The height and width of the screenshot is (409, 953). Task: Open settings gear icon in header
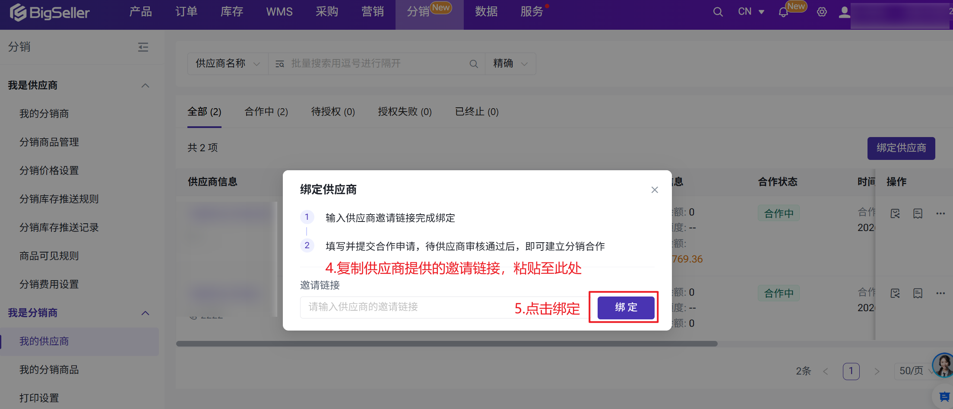coord(822,12)
